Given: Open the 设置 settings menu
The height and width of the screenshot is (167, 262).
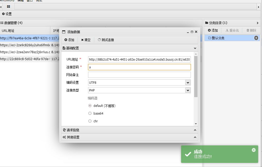Looking at the screenshot, I should point(7,14).
